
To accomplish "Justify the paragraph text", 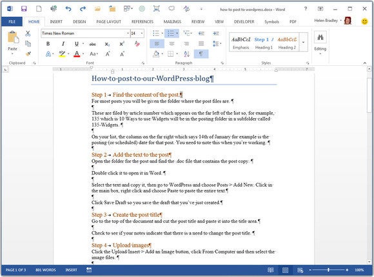I will [x=201, y=44].
